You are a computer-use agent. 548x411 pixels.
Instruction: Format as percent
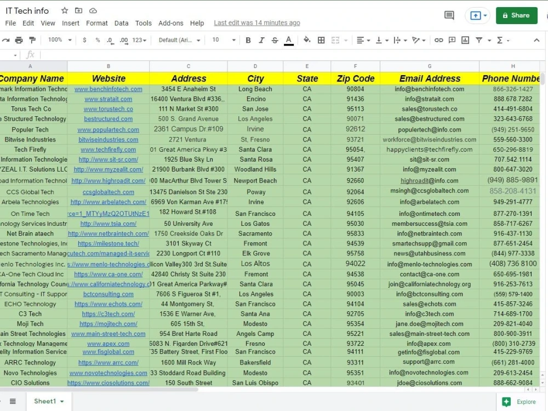pos(98,40)
